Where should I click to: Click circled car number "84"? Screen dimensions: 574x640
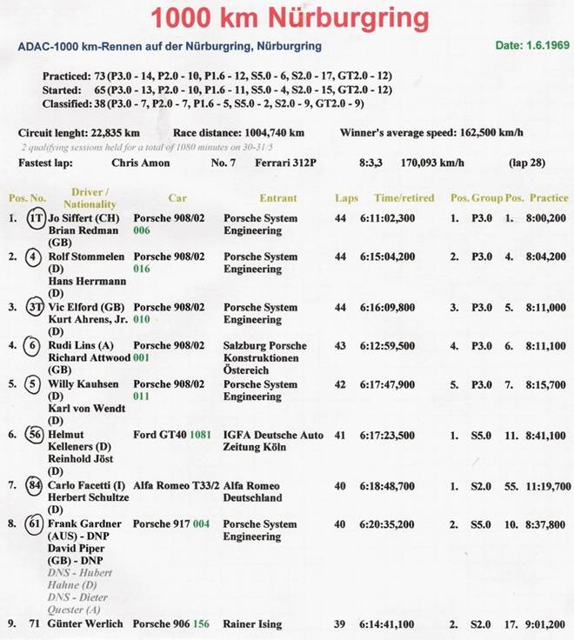(34, 485)
